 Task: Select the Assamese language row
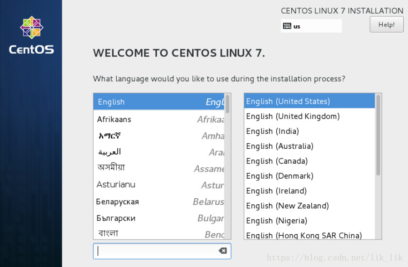[159, 168]
